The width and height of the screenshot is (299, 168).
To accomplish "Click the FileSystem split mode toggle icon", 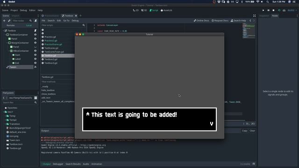I will (x=36, y=98).
